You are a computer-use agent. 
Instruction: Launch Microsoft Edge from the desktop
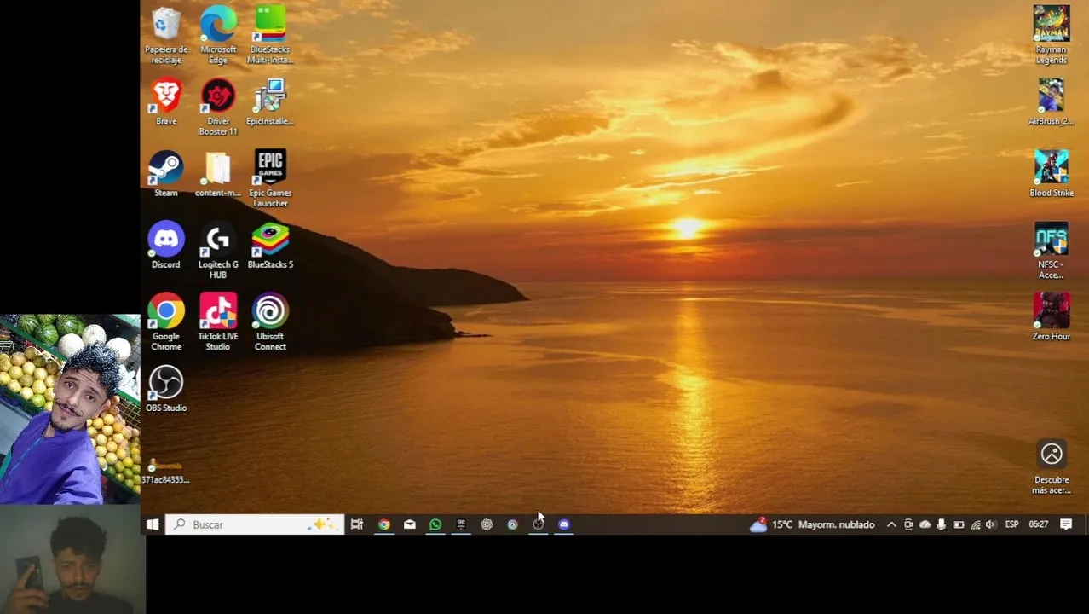[x=218, y=34]
